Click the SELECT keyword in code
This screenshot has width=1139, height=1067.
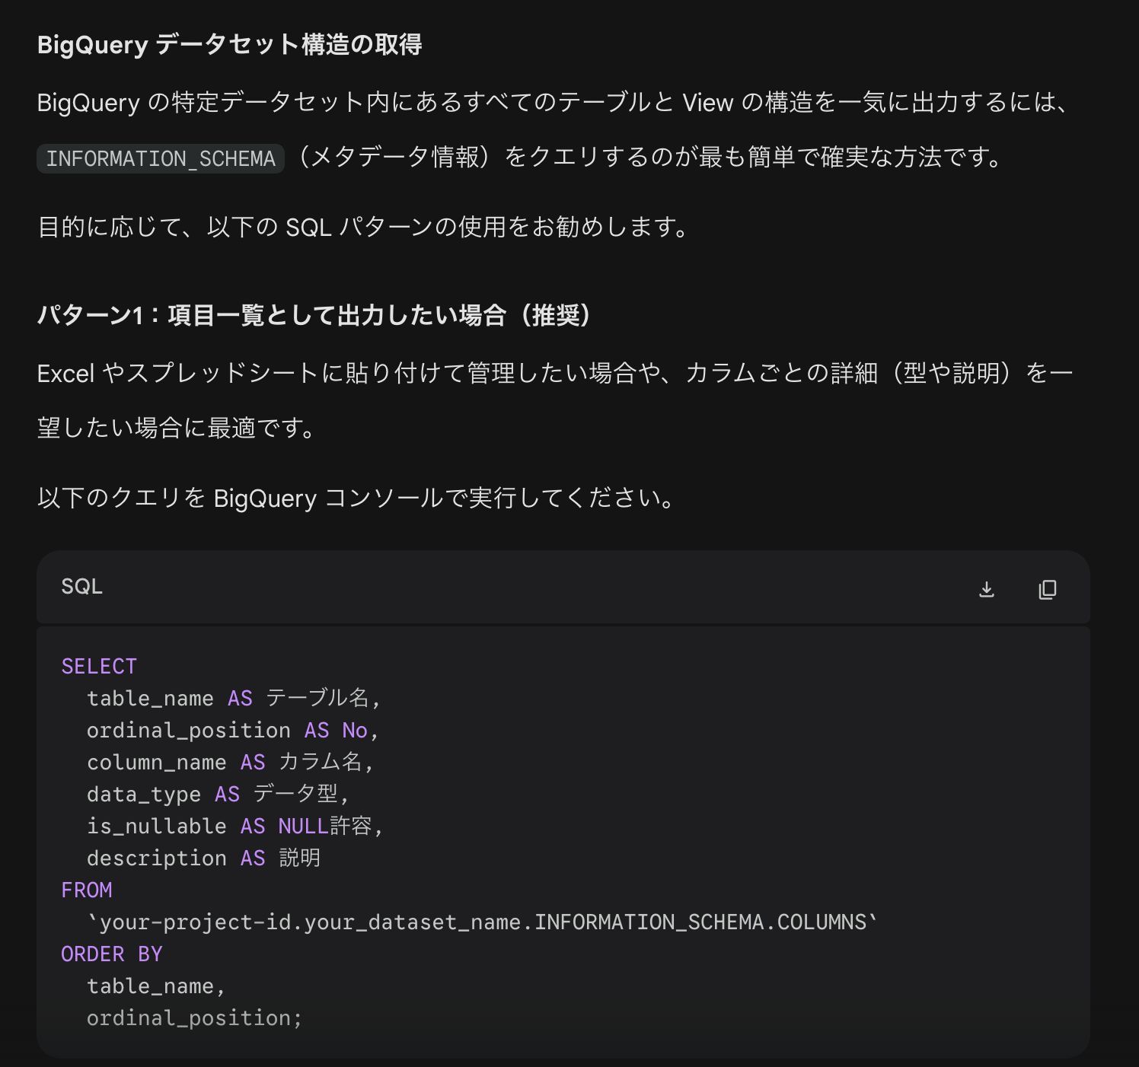[x=99, y=667]
